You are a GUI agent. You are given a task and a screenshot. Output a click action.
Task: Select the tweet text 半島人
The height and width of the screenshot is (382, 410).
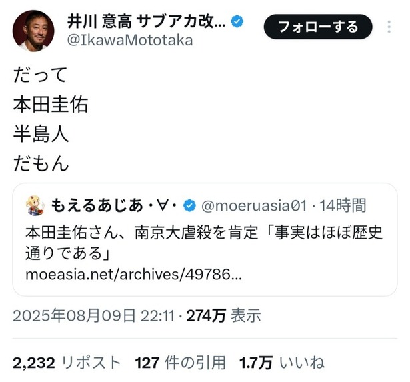click(41, 134)
